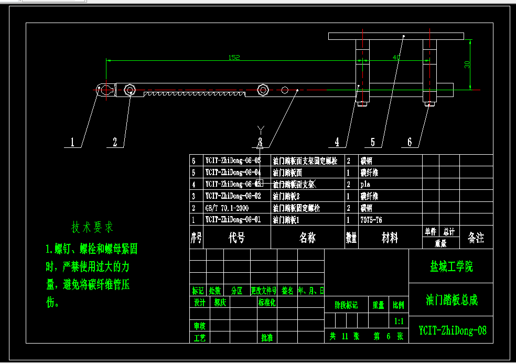Click the 材料 column header
This screenshot has height=364, width=516.
[x=390, y=237]
